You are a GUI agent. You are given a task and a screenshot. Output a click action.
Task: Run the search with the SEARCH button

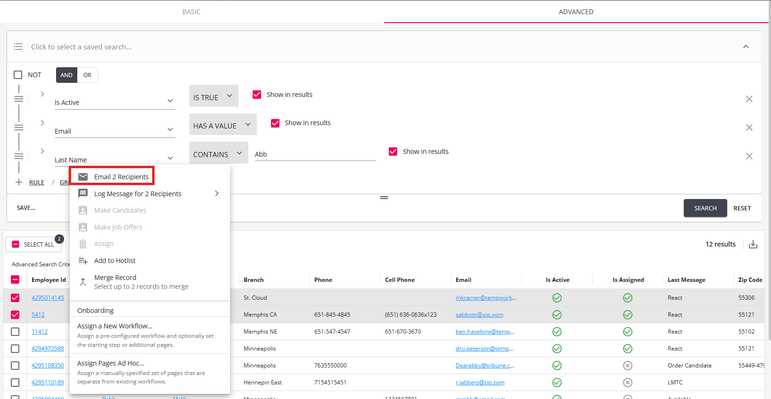pos(705,208)
